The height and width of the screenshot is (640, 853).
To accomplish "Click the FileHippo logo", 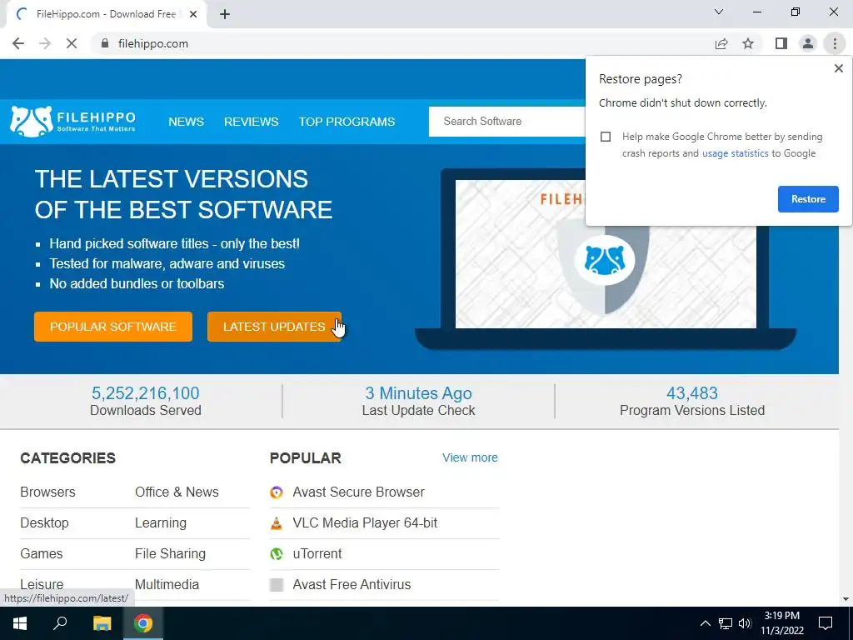I will [73, 122].
